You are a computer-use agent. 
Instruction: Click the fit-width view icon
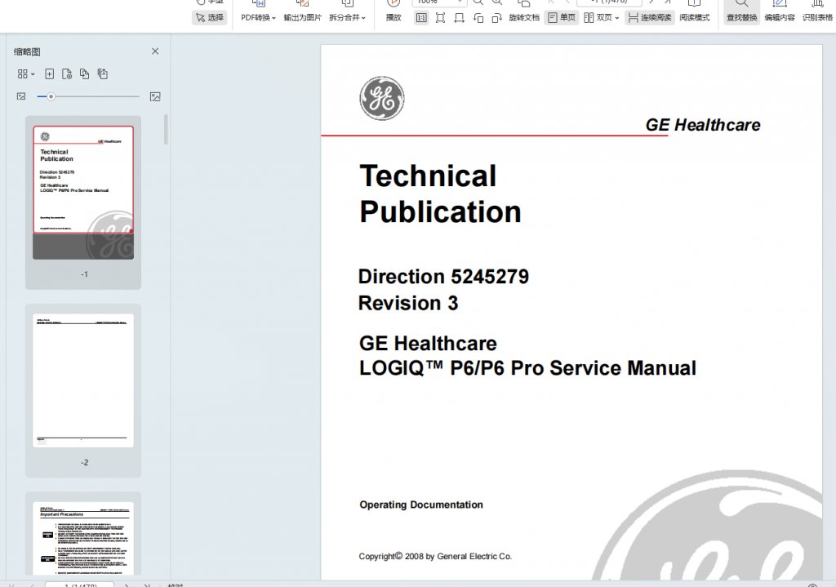459,18
